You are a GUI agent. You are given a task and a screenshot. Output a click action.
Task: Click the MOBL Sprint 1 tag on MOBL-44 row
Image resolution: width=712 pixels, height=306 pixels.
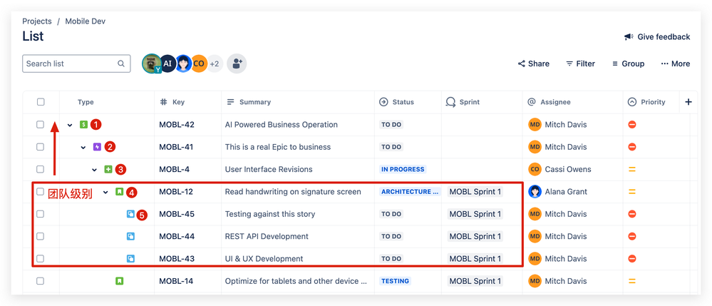click(475, 236)
